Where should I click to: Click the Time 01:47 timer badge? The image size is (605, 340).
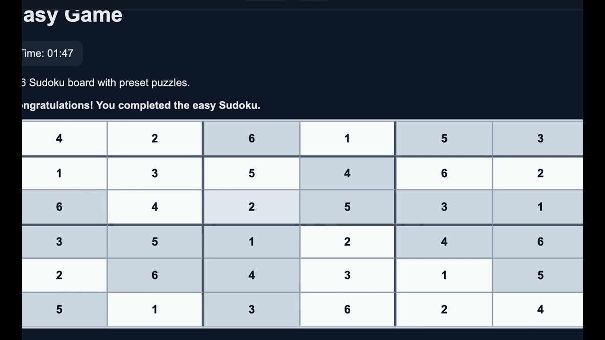(x=49, y=53)
